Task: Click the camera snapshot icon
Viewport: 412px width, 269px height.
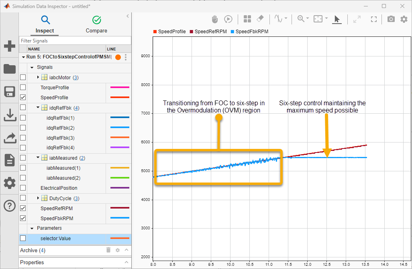Action: tap(391, 19)
